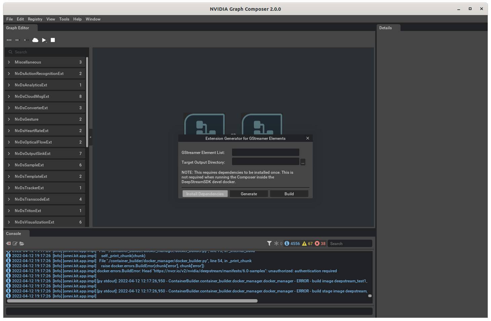This screenshot has width=491, height=321.
Task: Click the Build button in the dialog
Action: 289,194
